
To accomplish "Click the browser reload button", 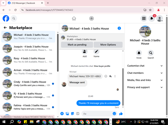I will click(15, 10).
